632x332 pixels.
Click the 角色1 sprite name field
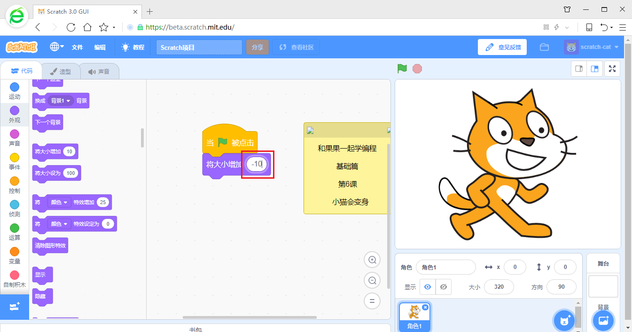coord(446,267)
